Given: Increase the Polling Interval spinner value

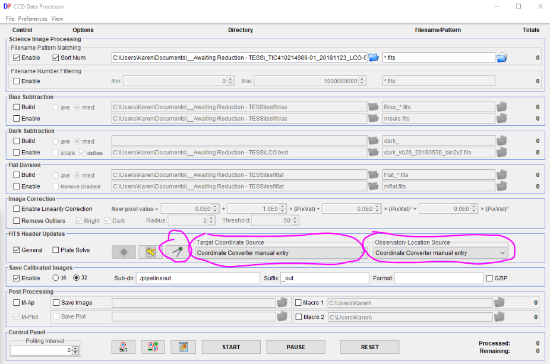Looking at the screenshot, I should [75, 348].
